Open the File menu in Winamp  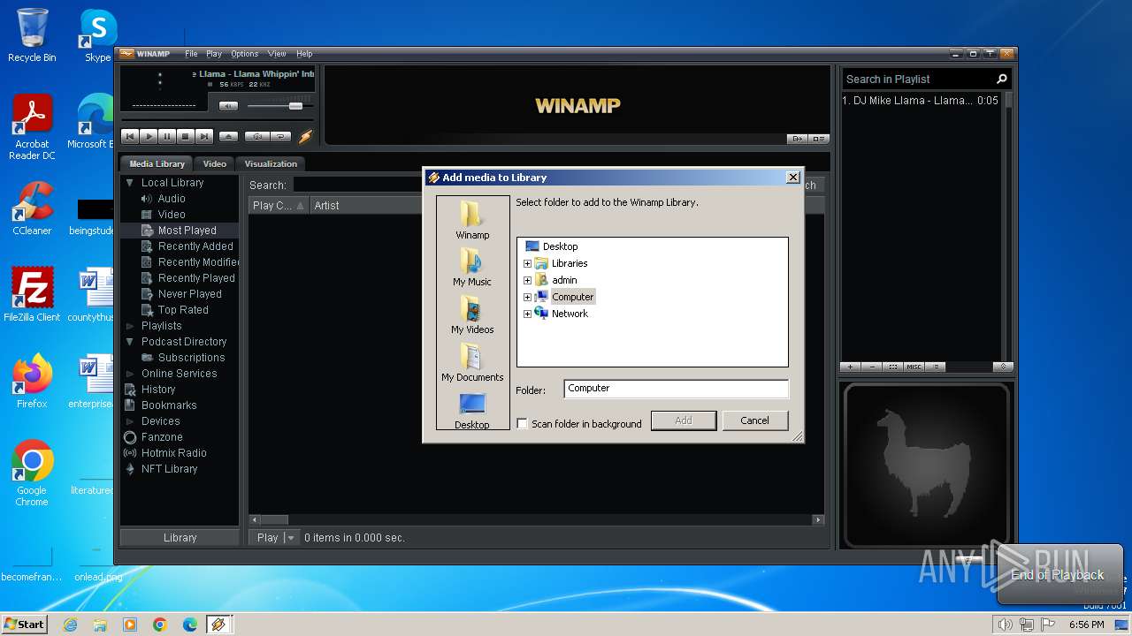click(191, 54)
